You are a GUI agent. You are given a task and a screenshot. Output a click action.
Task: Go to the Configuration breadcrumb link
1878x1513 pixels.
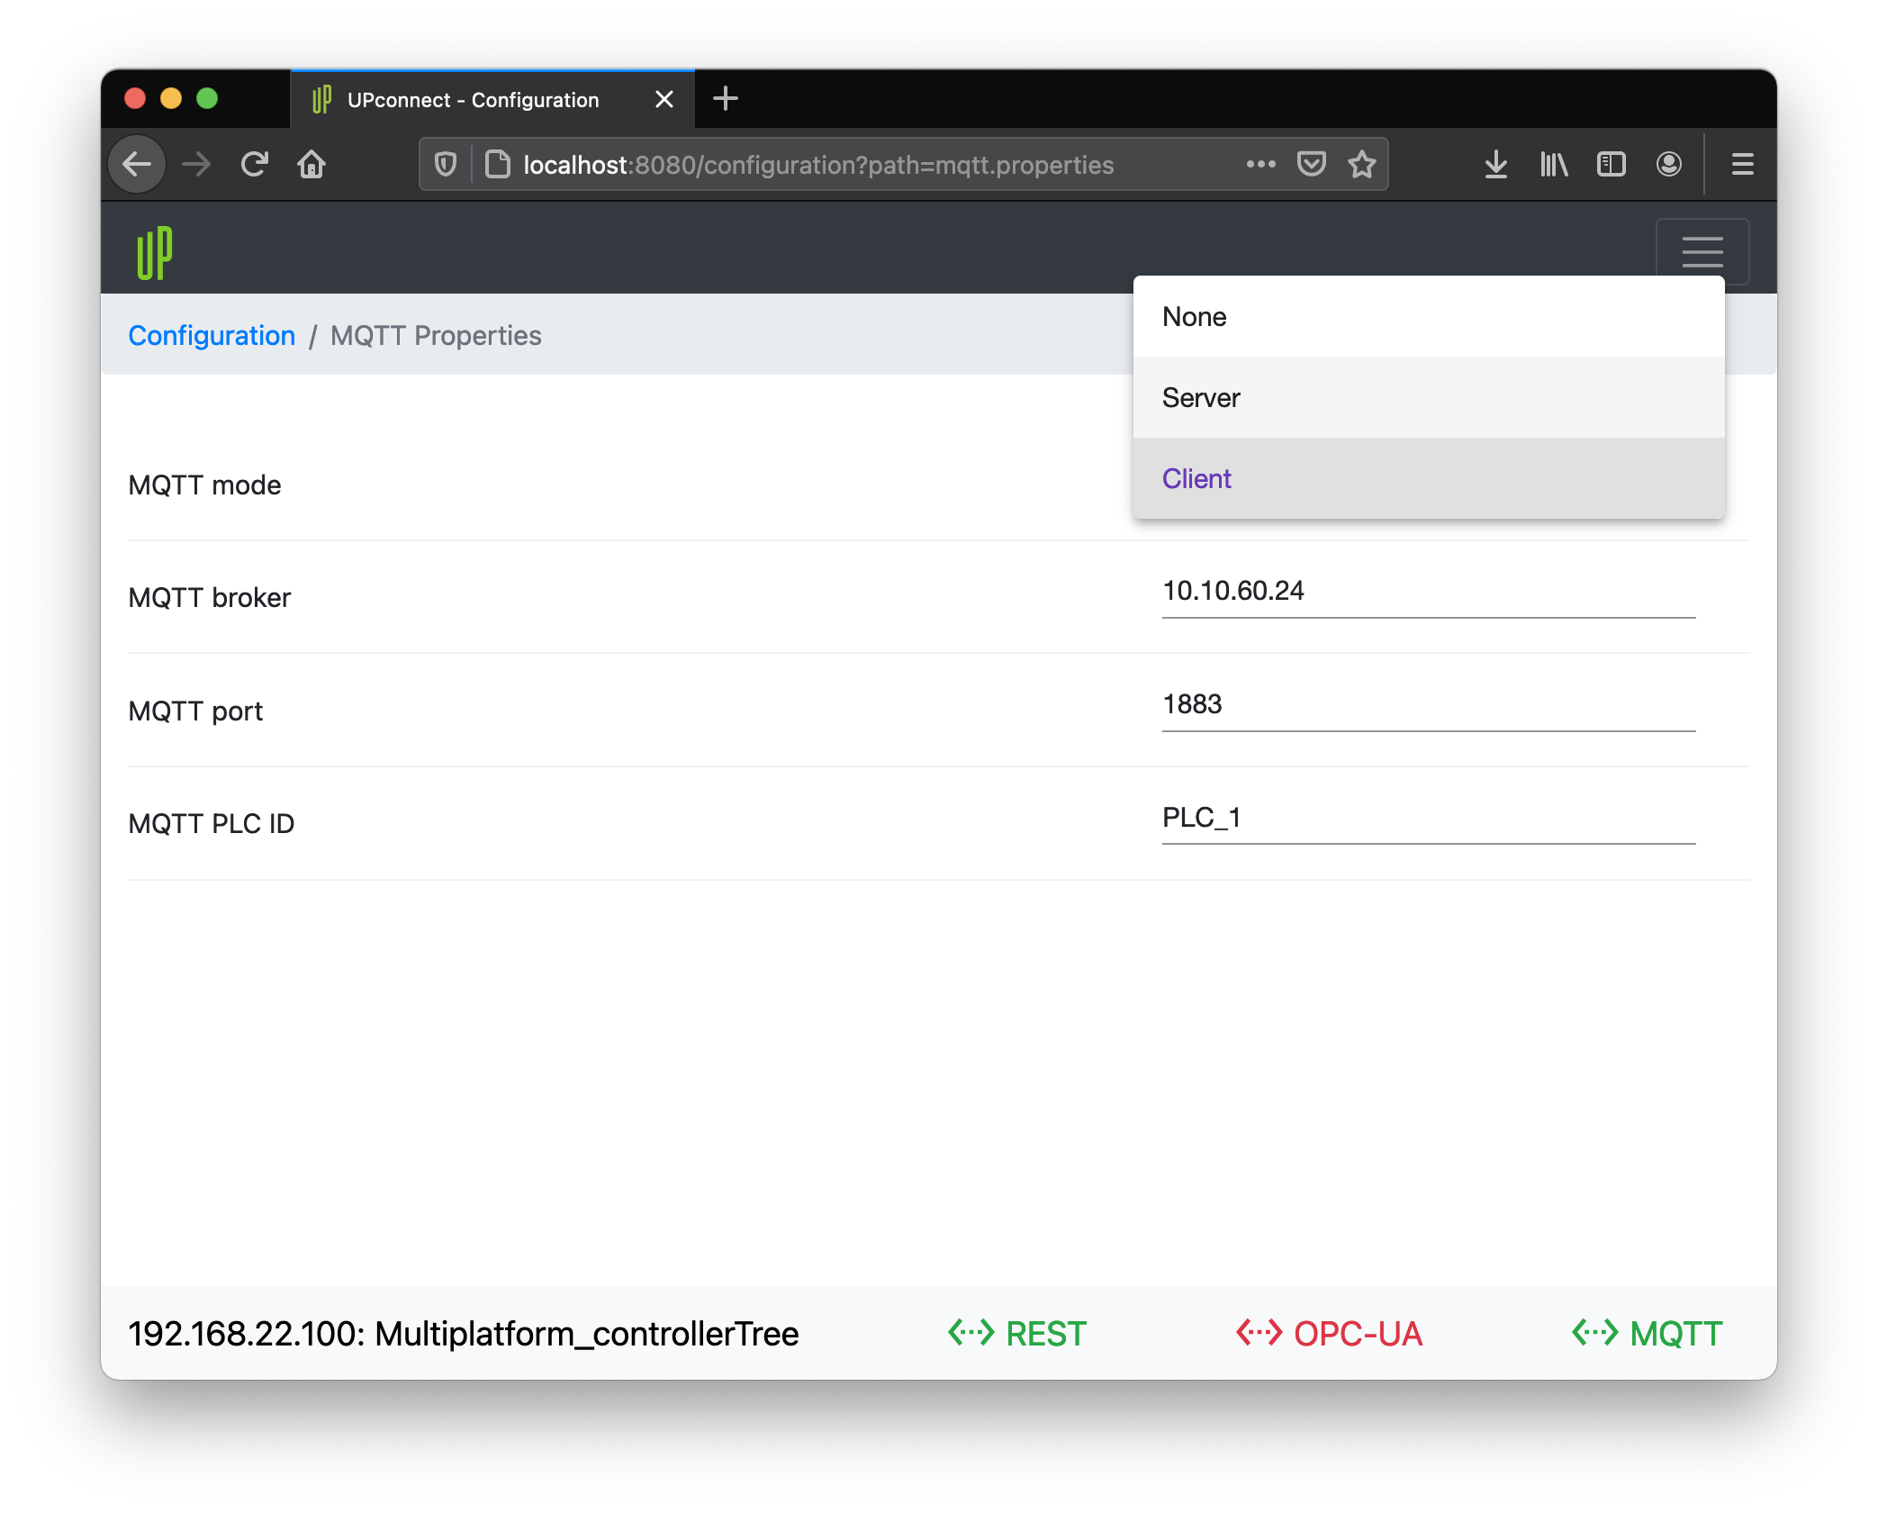[212, 336]
